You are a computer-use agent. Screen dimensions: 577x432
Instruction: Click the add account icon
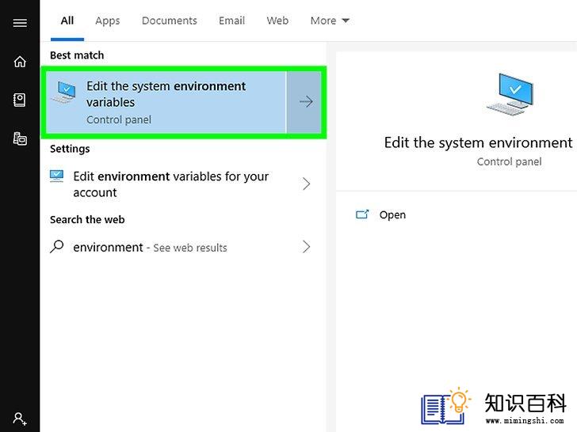[20, 419]
